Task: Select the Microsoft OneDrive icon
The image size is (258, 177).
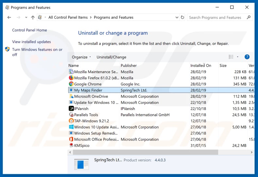Action: click(x=71, y=96)
